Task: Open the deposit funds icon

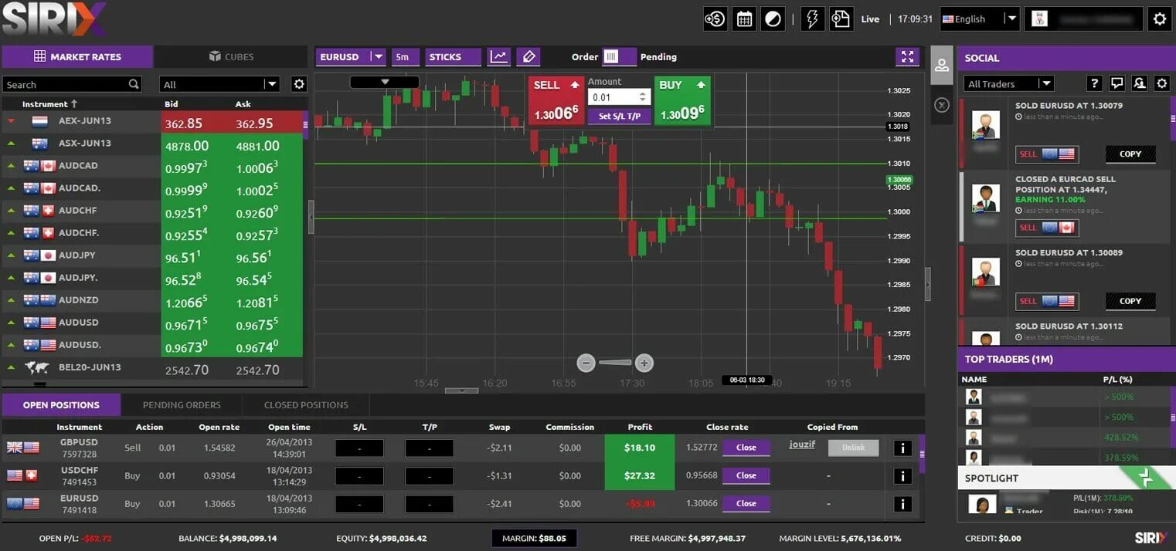Action: point(715,19)
